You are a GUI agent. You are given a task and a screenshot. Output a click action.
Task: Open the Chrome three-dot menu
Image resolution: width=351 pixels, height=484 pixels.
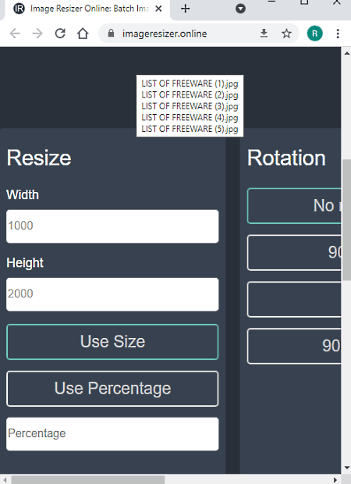[x=338, y=34]
